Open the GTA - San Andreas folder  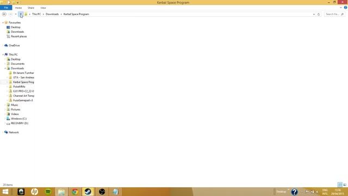coord(23,77)
